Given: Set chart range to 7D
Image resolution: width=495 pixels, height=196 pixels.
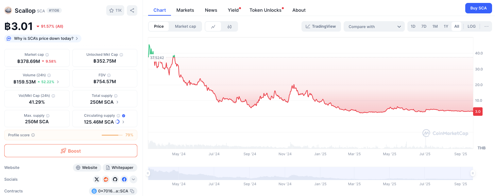Looking at the screenshot, I should pyautogui.click(x=424, y=26).
